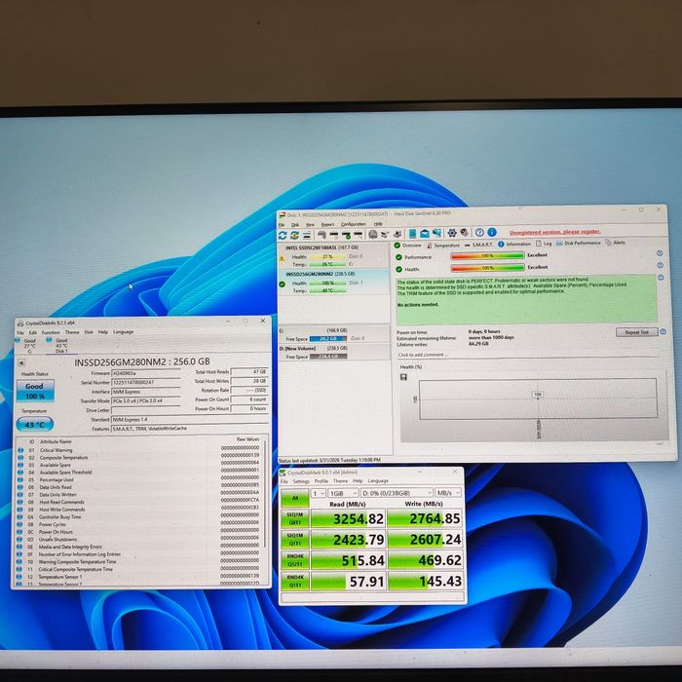Click status dot for Critical Warning attribute
Image resolution: width=682 pixels, height=682 pixels.
click(20, 450)
